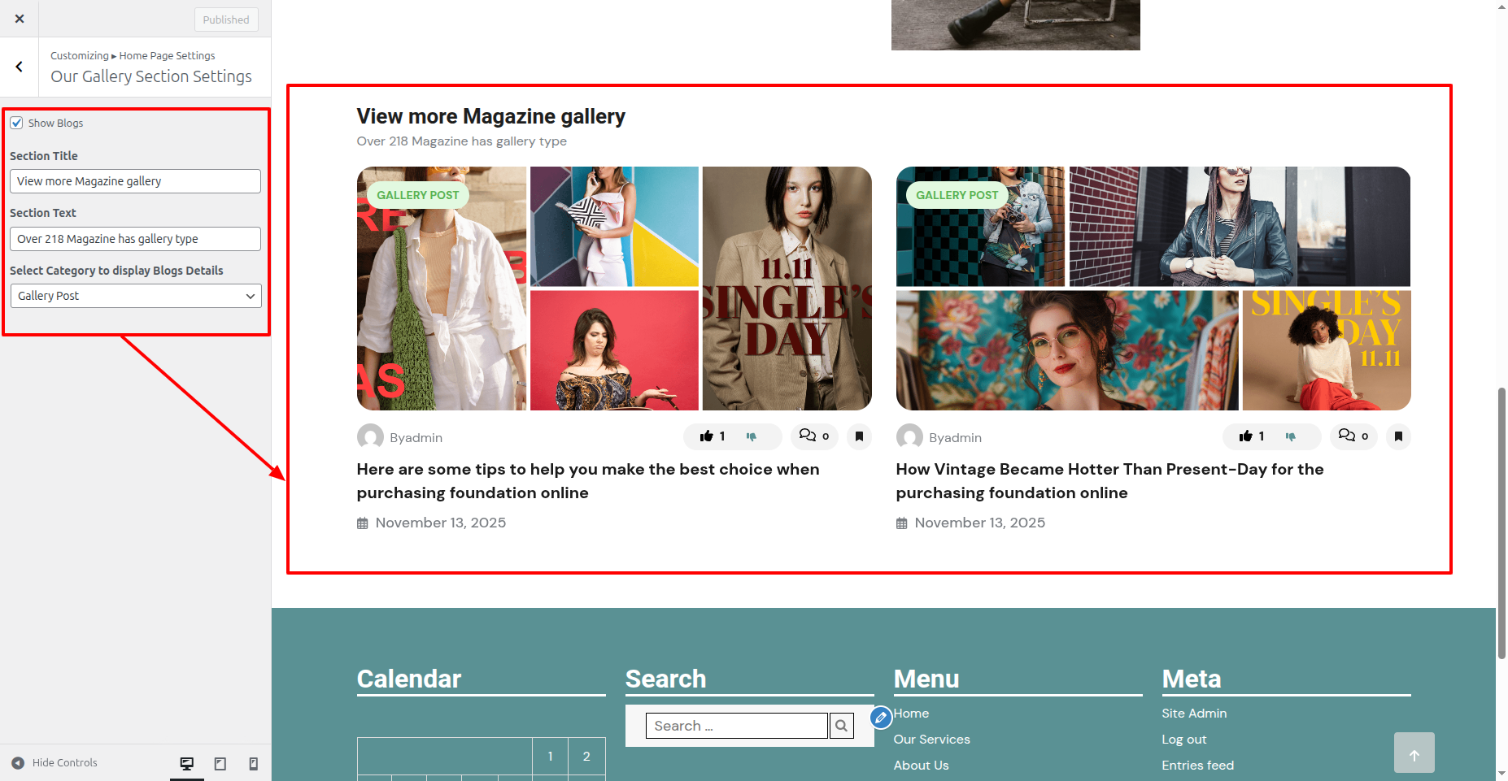Viewport: 1508px width, 781px height.
Task: Open comments on the second gallery post
Action: coord(1353,436)
